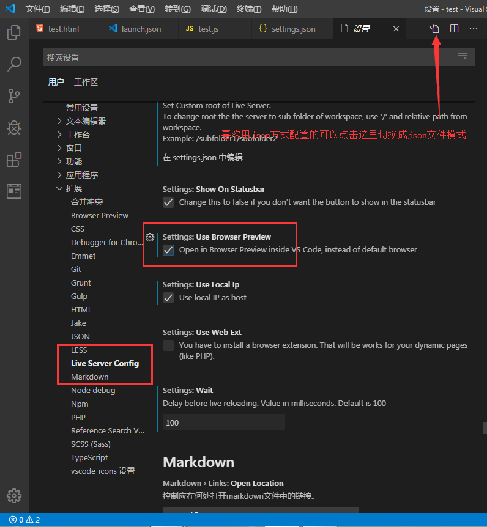Toggle the Use Local Ip checkbox

[x=168, y=298]
